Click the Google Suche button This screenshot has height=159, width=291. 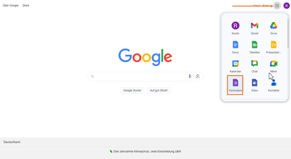132,90
